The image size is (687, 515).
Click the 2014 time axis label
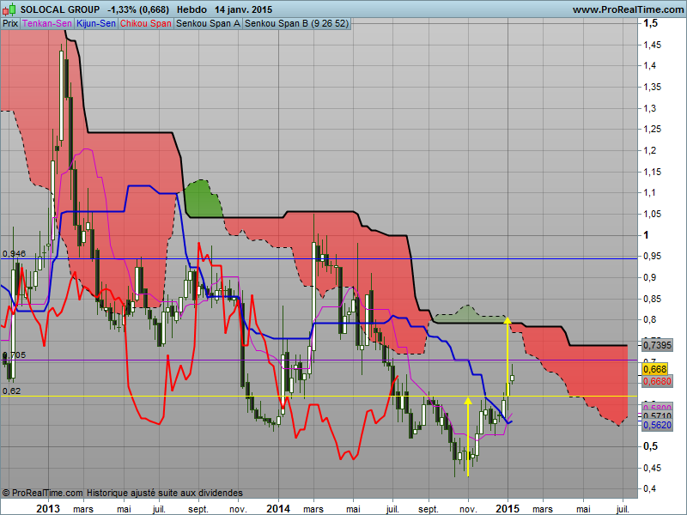pos(278,508)
